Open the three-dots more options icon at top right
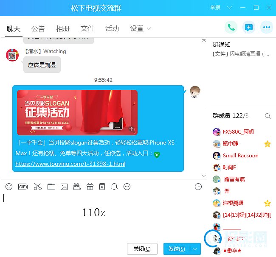 point(267,27)
